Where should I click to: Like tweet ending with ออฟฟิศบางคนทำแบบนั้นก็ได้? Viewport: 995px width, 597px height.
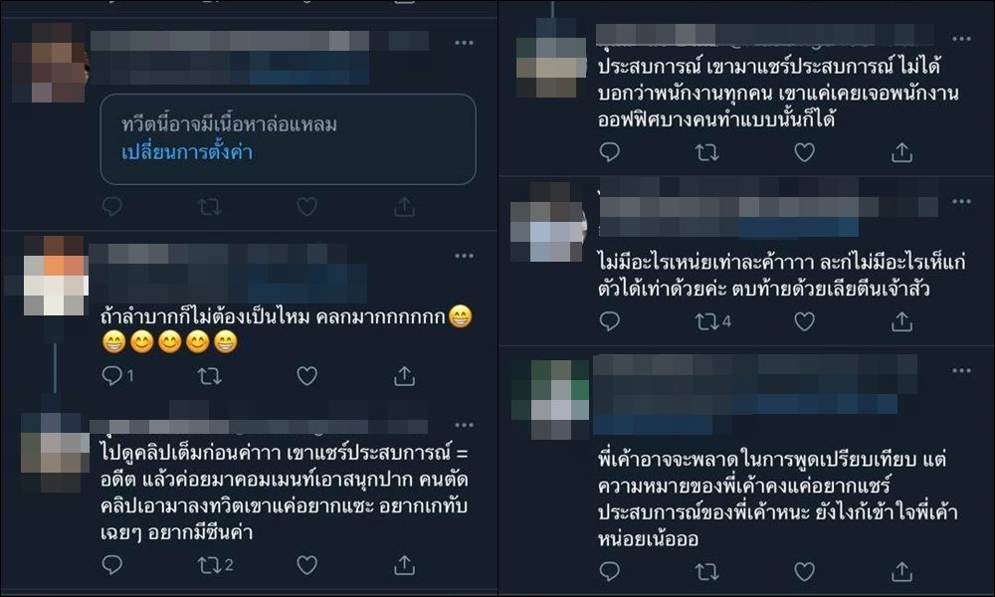point(805,152)
